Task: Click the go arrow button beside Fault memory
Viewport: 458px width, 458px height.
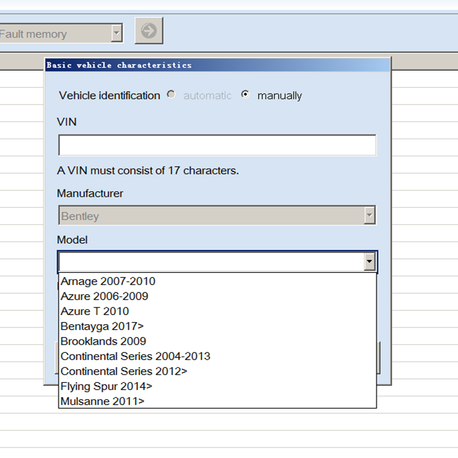Action: (x=149, y=31)
